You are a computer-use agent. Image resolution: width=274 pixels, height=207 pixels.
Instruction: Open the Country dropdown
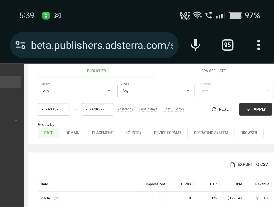pyautogui.click(x=76, y=91)
